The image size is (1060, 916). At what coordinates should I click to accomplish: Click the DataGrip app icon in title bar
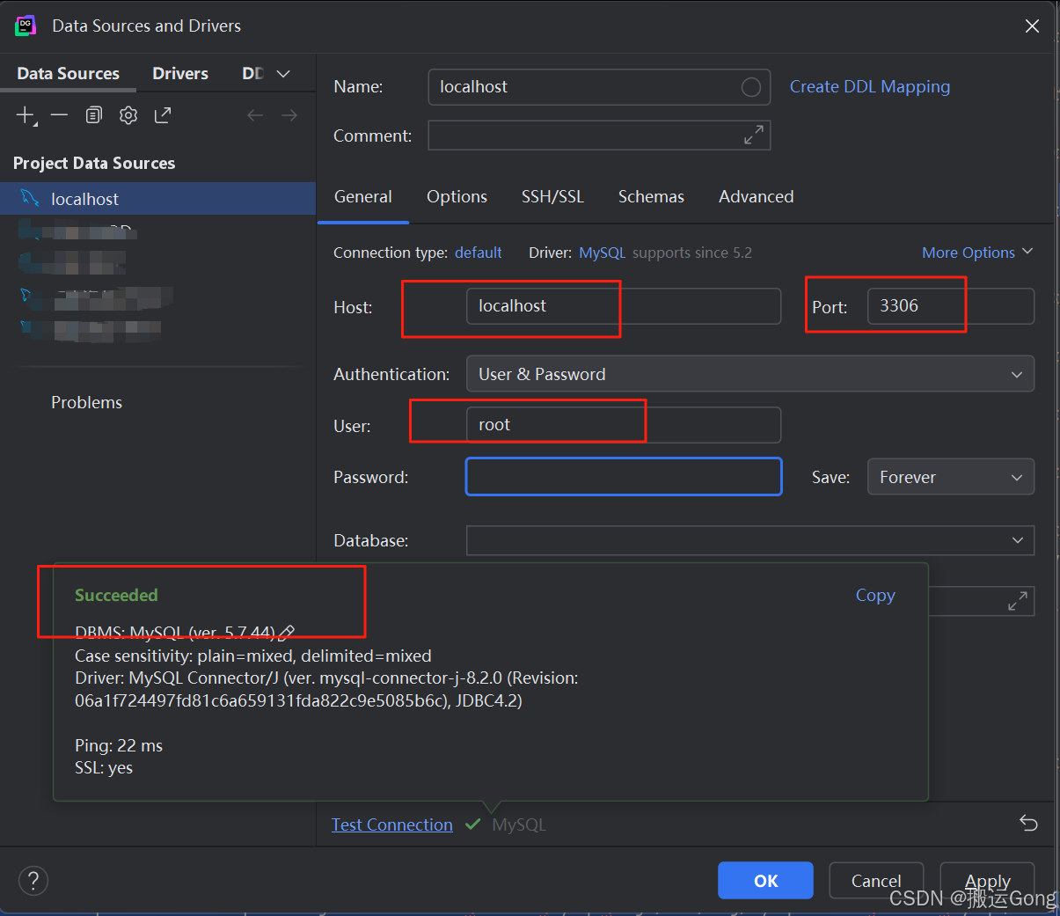click(26, 26)
